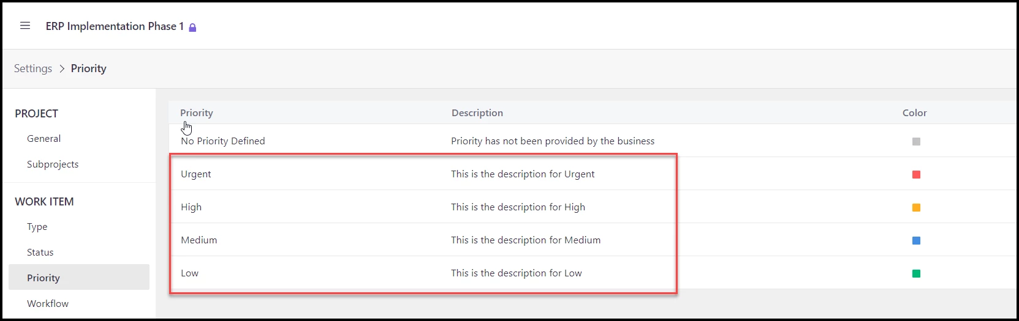
Task: Open the Urgent priority row
Action: 592,174
